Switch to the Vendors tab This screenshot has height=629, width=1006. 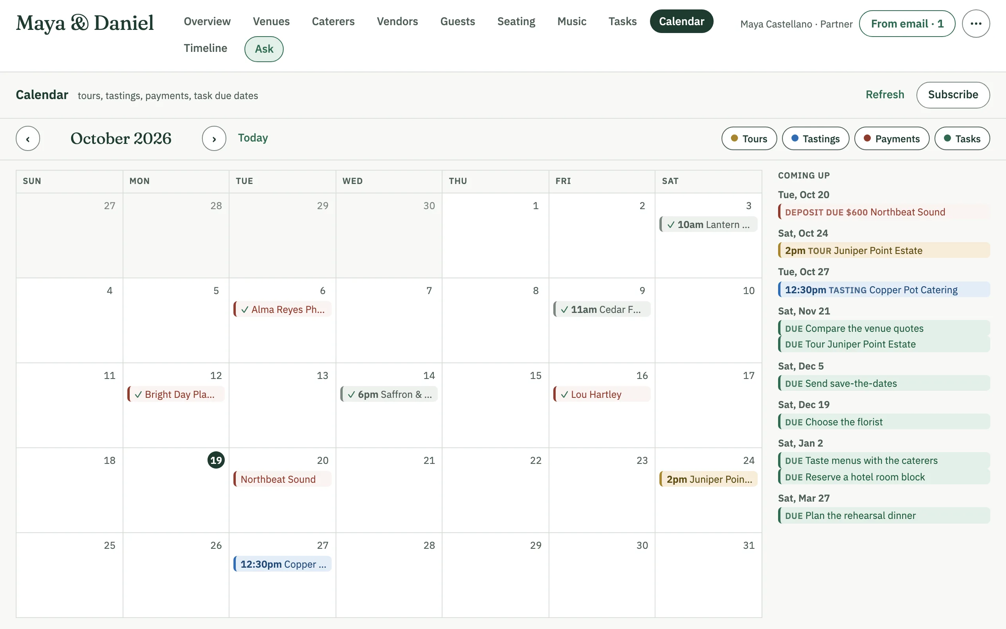(x=397, y=21)
